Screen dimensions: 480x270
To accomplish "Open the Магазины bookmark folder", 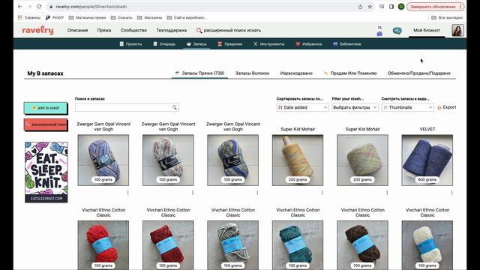I will [149, 18].
